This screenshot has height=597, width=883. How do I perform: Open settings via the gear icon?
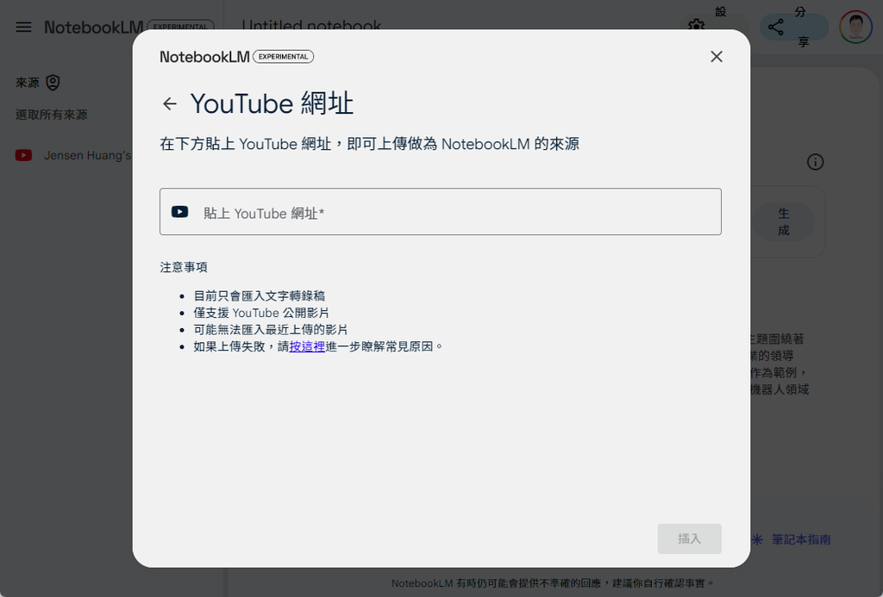[696, 26]
